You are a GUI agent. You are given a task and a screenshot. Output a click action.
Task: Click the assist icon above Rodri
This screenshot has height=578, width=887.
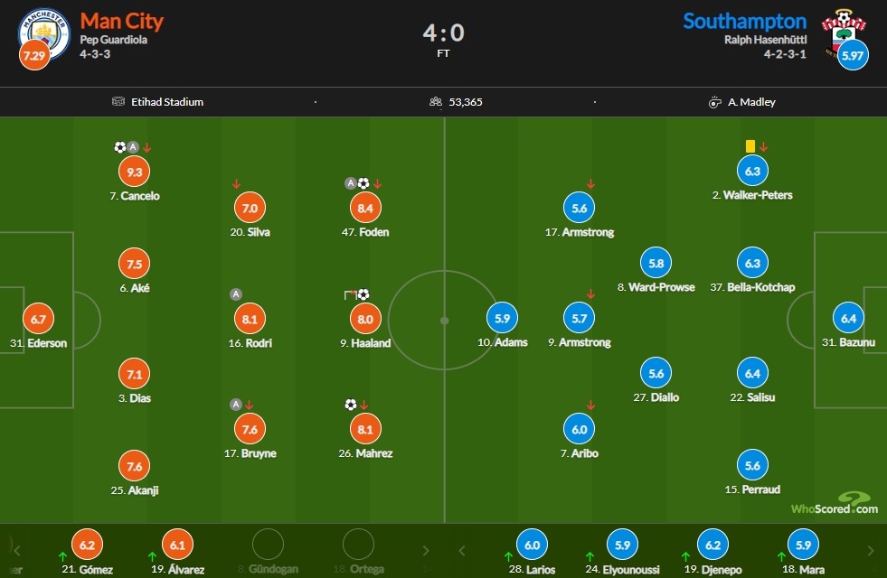236,294
